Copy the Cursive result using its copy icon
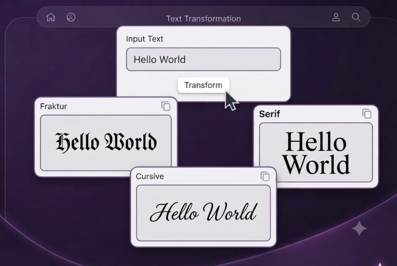Screen dimensions: 397x266 click(x=265, y=176)
